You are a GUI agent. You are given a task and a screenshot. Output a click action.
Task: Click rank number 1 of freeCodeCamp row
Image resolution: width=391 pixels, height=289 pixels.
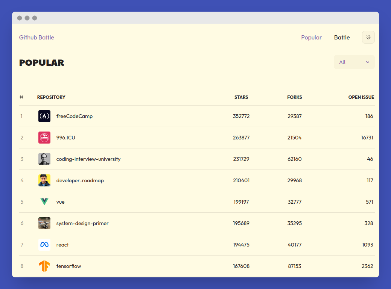click(21, 116)
